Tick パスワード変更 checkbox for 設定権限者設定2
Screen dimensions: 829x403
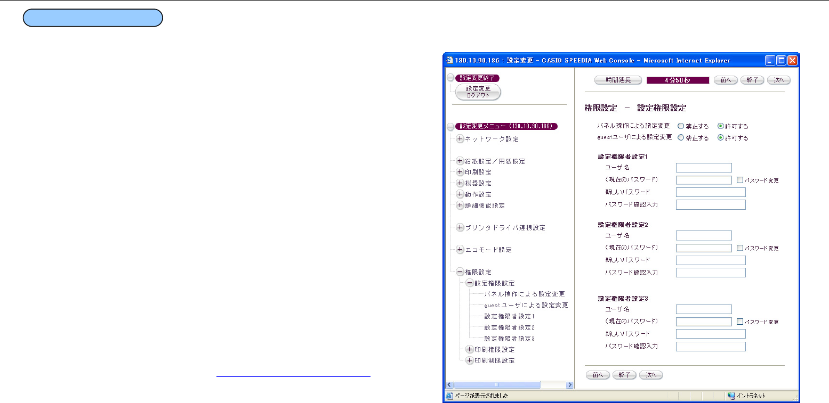pyautogui.click(x=740, y=248)
